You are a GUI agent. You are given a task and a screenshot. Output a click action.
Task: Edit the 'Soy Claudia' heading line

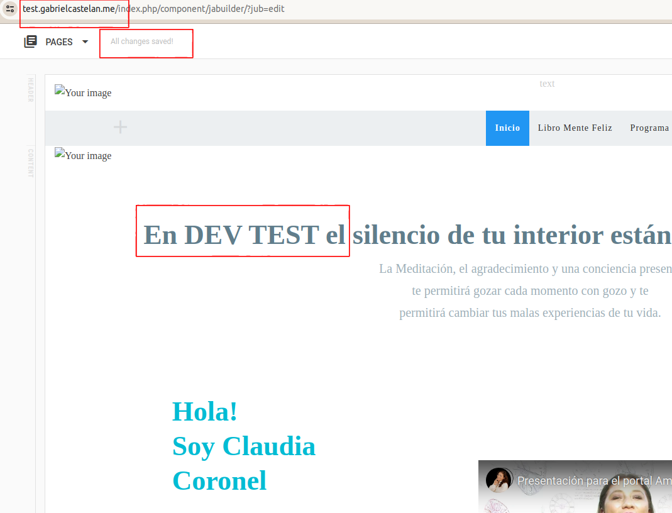click(x=244, y=446)
